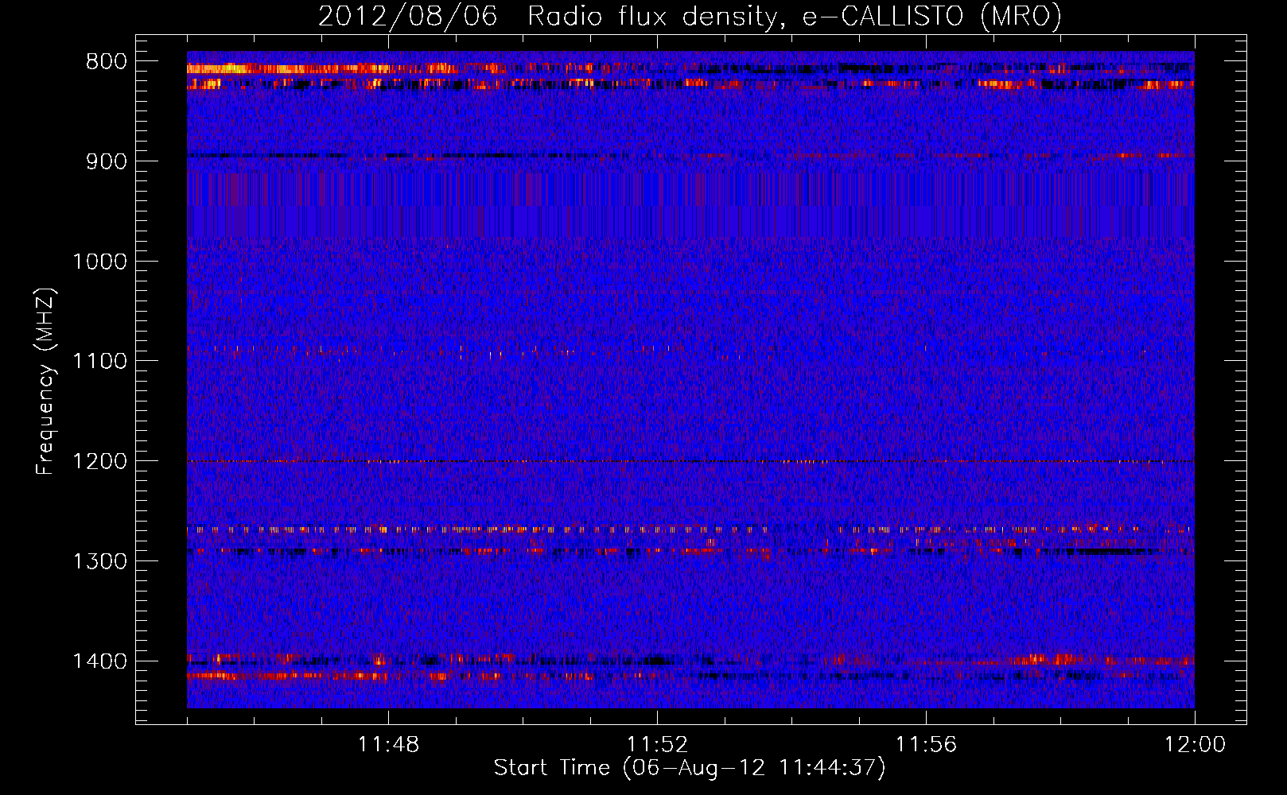Select the 800 frequency tick label
This screenshot has width=1287, height=795.
point(106,62)
